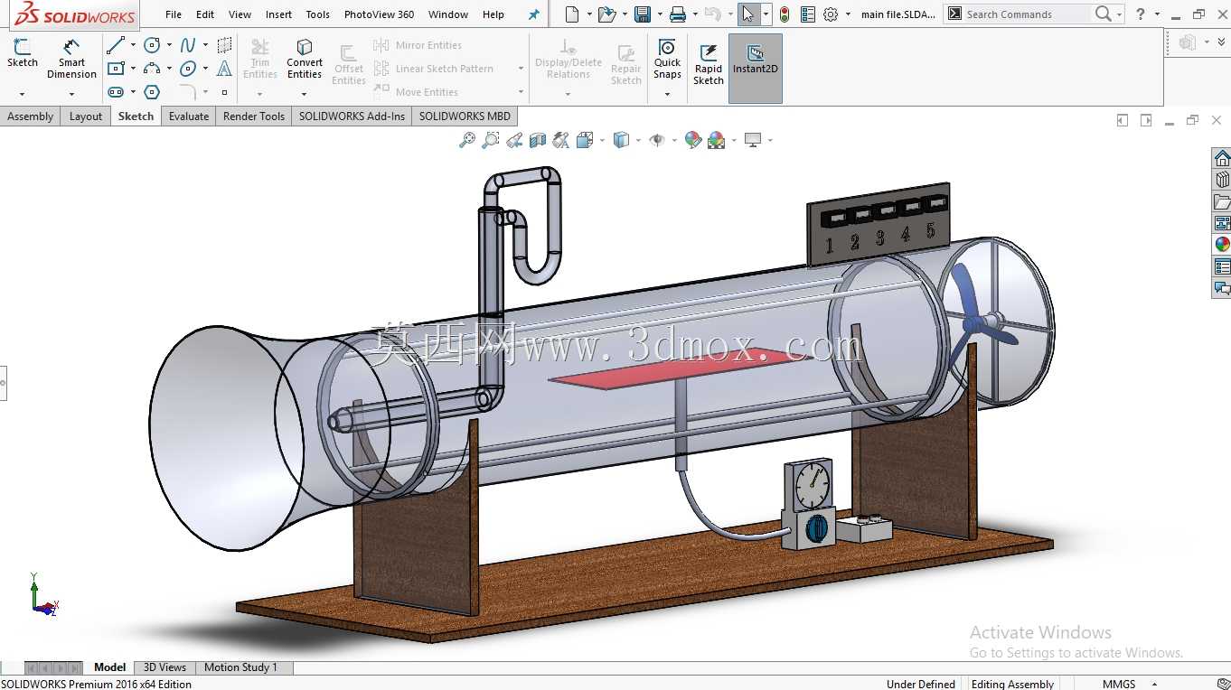The height and width of the screenshot is (690, 1231).
Task: Click Zoom to Area icon
Action: 491,140
